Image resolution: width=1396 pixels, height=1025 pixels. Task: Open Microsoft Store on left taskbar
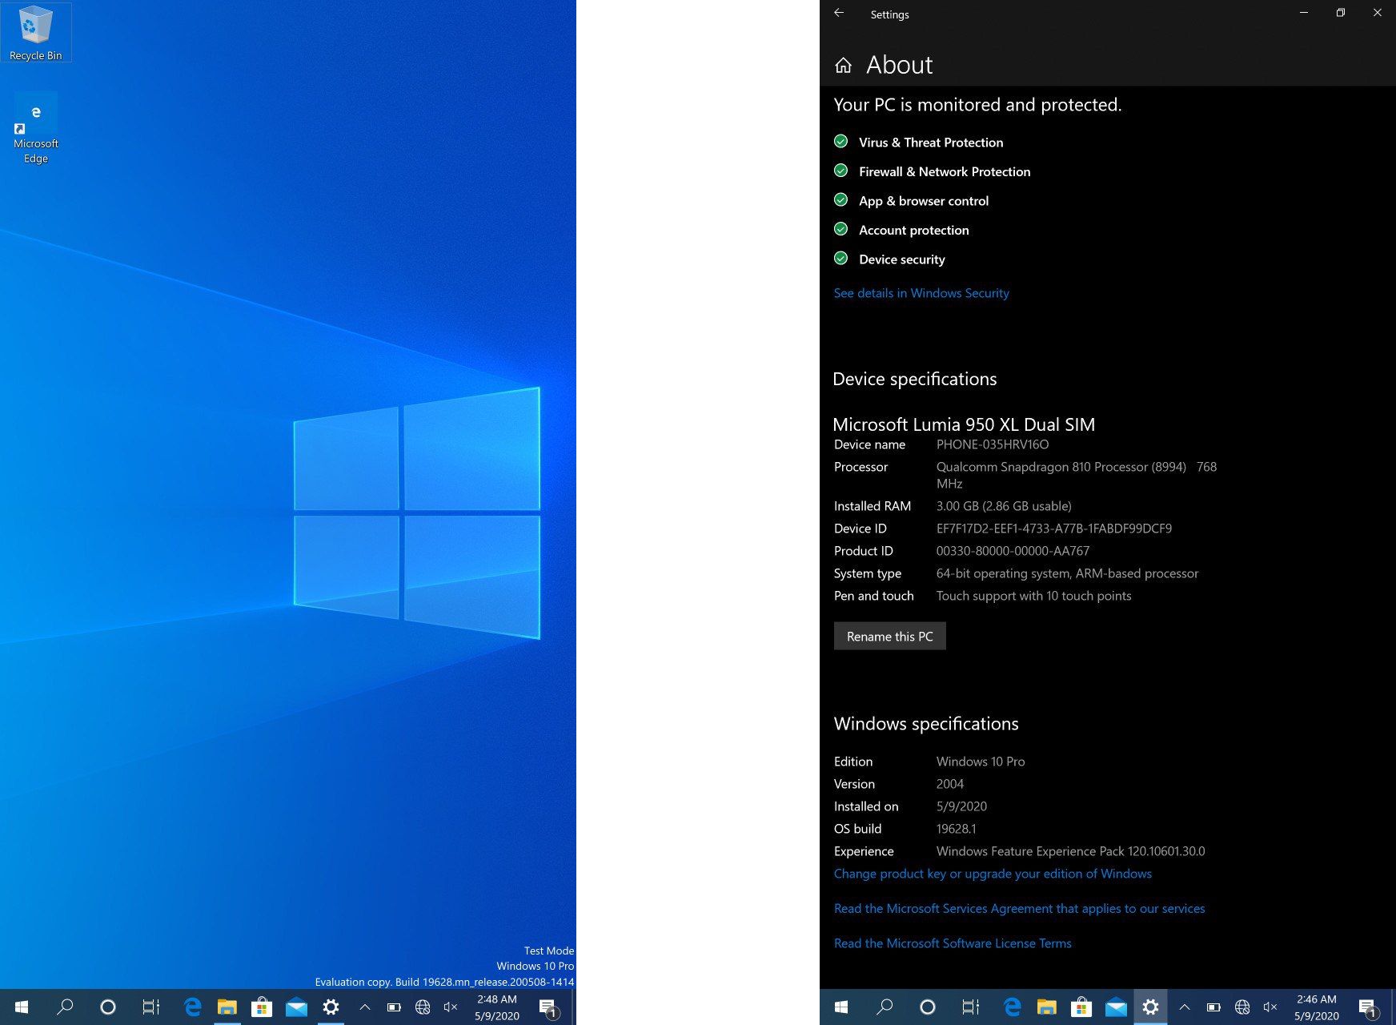[262, 1007]
